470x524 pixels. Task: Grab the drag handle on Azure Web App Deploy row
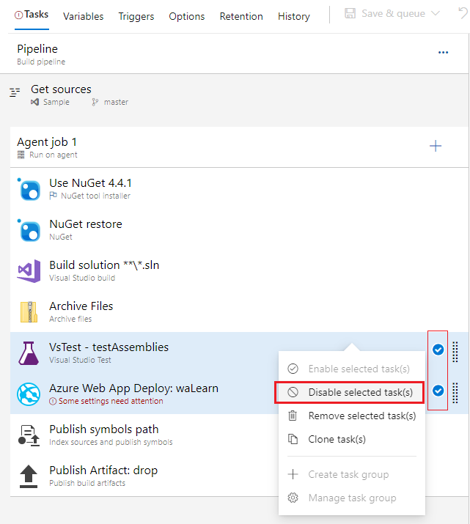point(455,393)
